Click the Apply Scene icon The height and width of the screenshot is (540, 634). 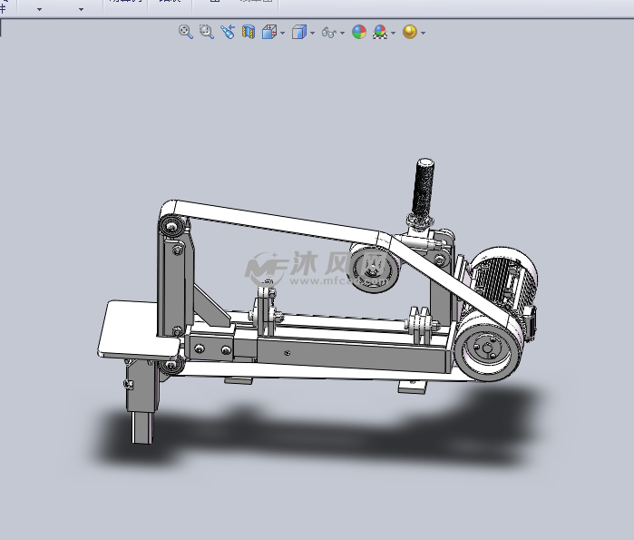tap(380, 32)
